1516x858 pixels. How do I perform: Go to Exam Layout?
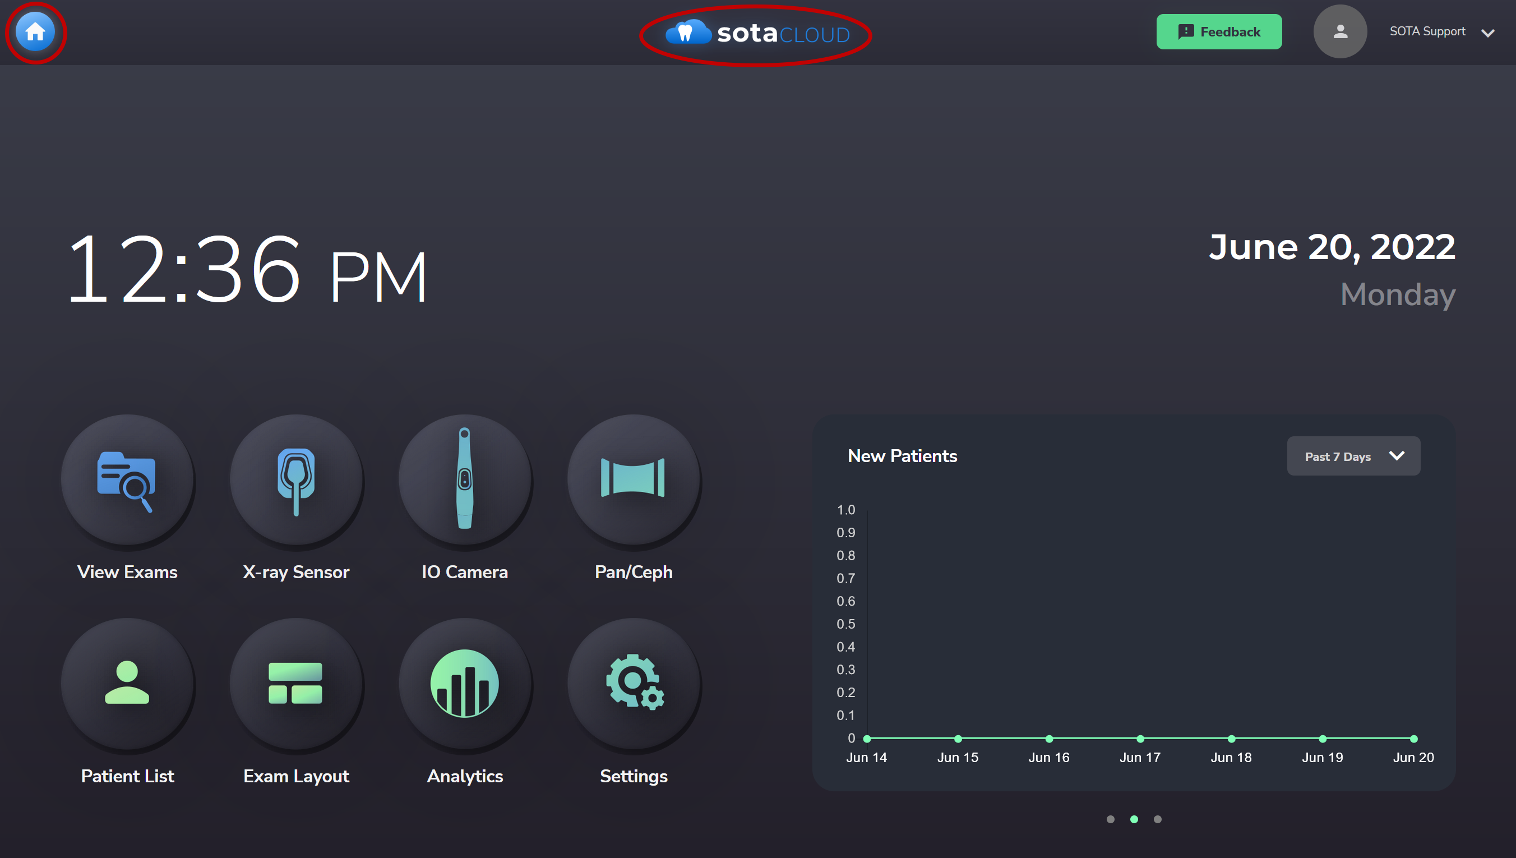(x=296, y=684)
